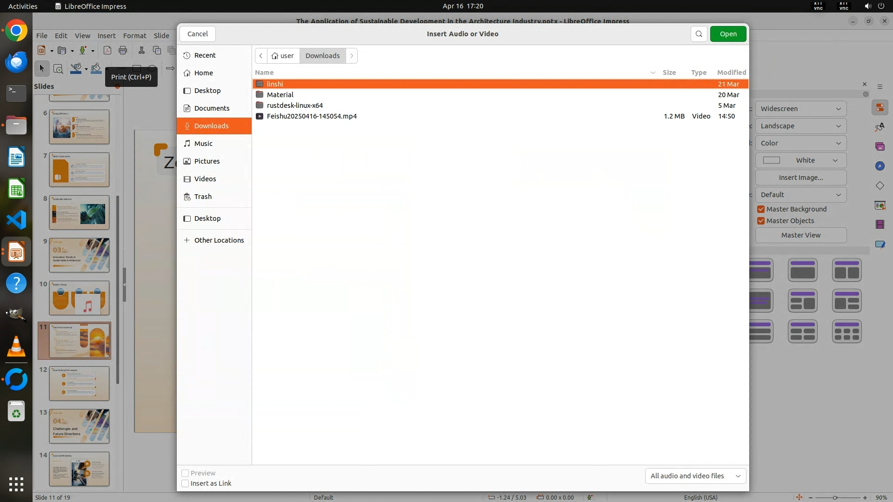
Task: Open the Format menu
Action: 134,36
